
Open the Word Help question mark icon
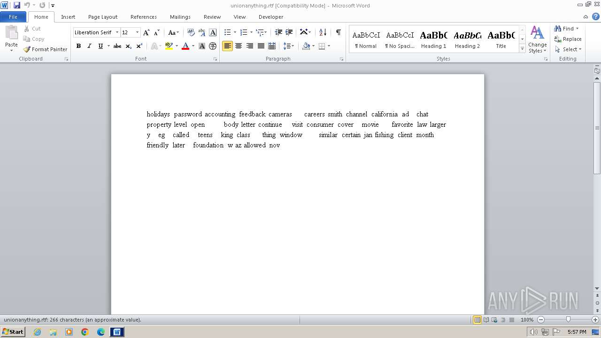click(596, 16)
